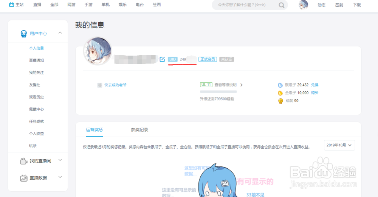Image resolution: width=378 pixels, height=197 pixels.
Task: Click the 快去成为老爷 link
Action: click(x=115, y=85)
